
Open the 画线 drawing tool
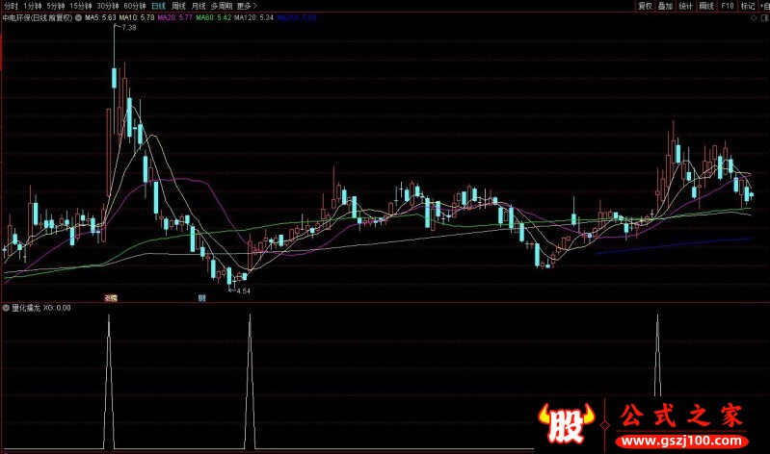click(706, 6)
